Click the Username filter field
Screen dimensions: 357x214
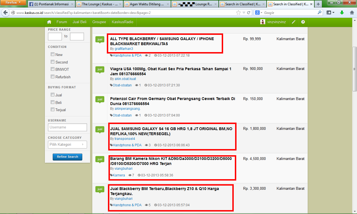67,127
